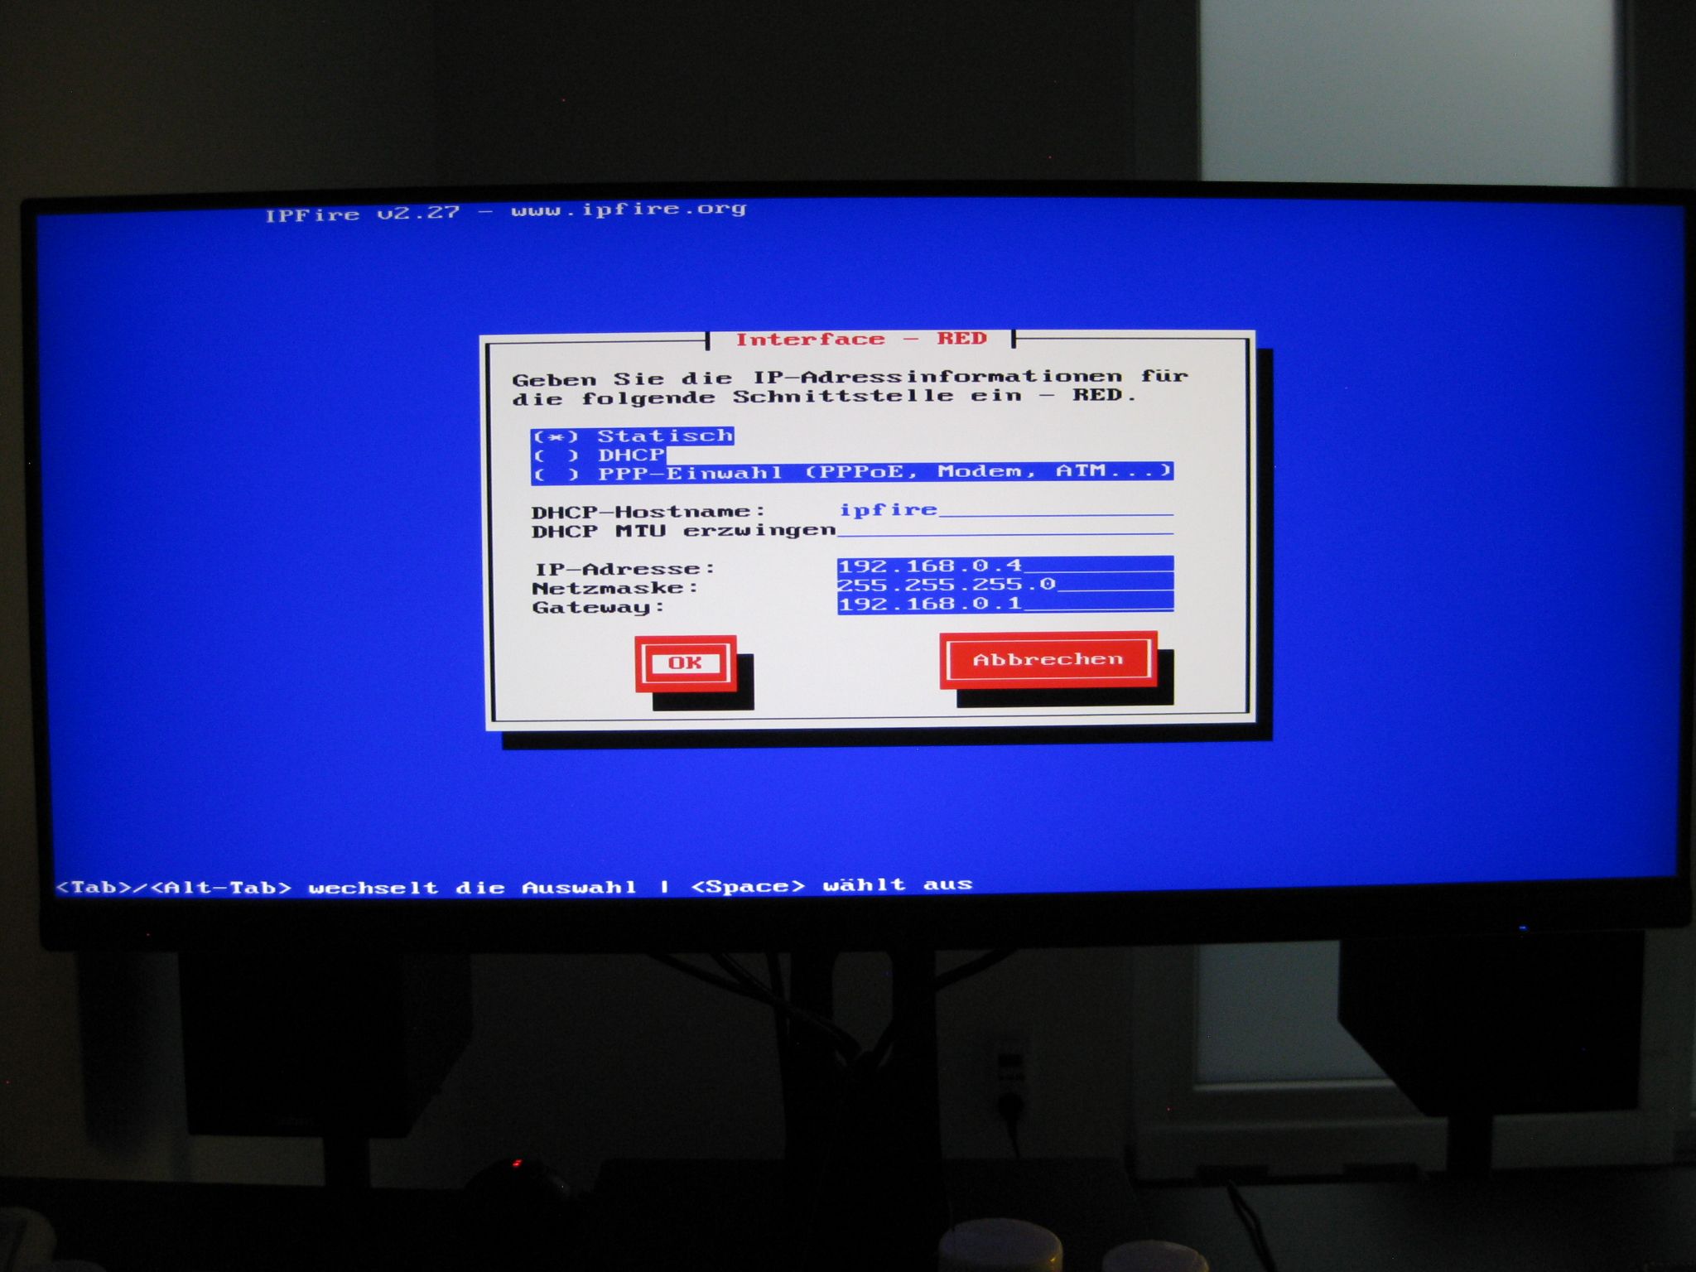Image resolution: width=1696 pixels, height=1272 pixels.
Task: Click the Netzmaske field 255.255.255.0
Action: pyautogui.click(x=1005, y=584)
